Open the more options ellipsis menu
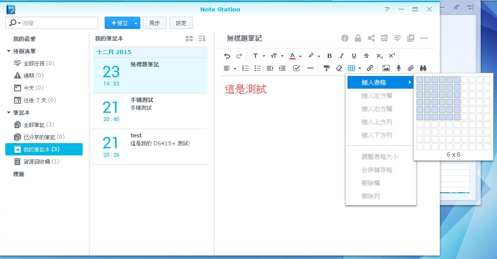497x259 pixels. [424, 38]
